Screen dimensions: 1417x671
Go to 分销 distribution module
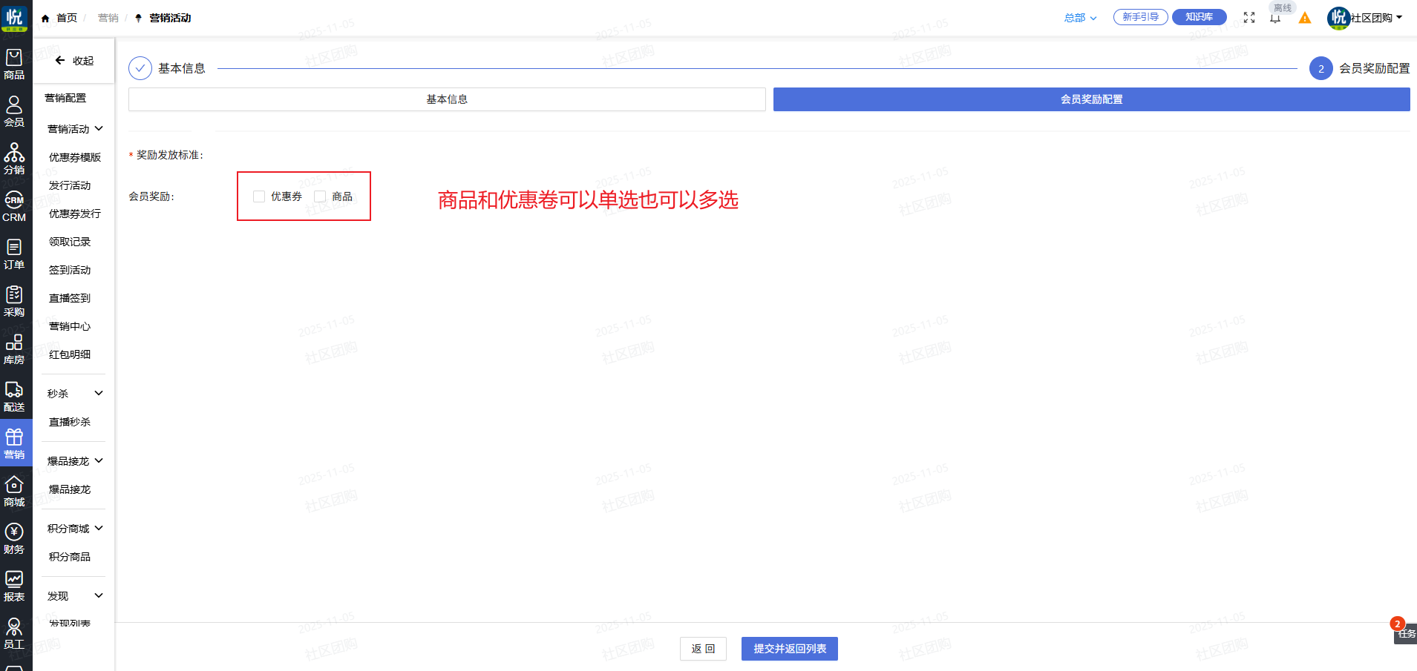pyautogui.click(x=14, y=159)
